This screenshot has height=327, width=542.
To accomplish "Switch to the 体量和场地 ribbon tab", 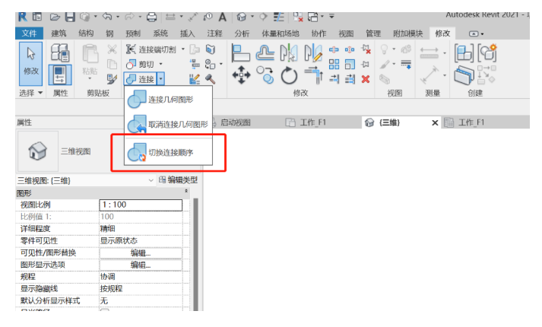I will [x=280, y=33].
